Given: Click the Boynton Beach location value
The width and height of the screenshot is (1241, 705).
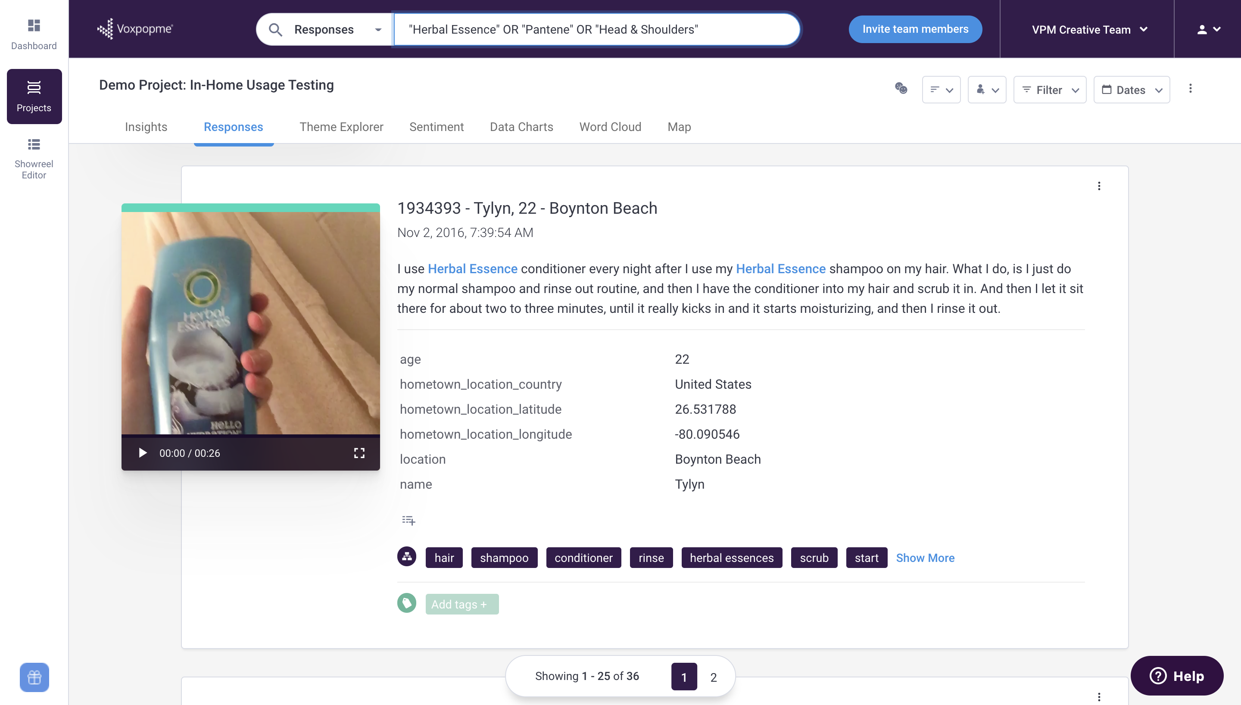Looking at the screenshot, I should point(718,459).
